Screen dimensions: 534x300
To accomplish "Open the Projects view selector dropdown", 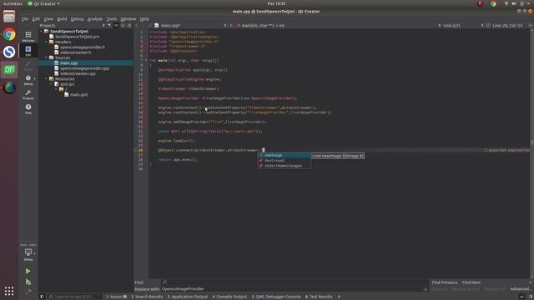I will pyautogui.click(x=103, y=26).
